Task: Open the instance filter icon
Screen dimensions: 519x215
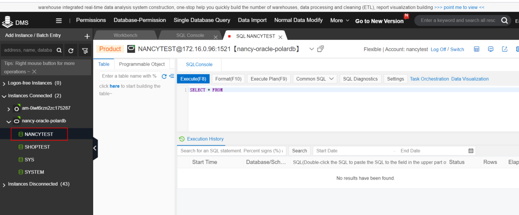Action: (85, 51)
